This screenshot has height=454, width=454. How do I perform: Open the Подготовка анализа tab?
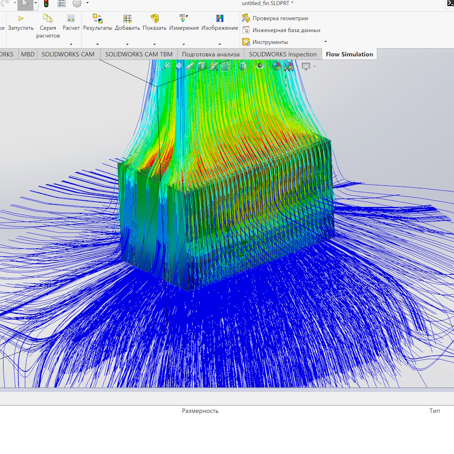tap(211, 54)
